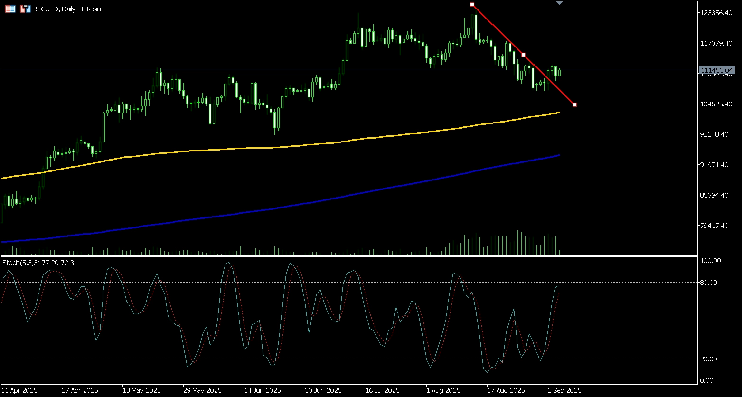Select the trendline's top anchor point
This screenshot has width=742, height=397.
pos(472,4)
